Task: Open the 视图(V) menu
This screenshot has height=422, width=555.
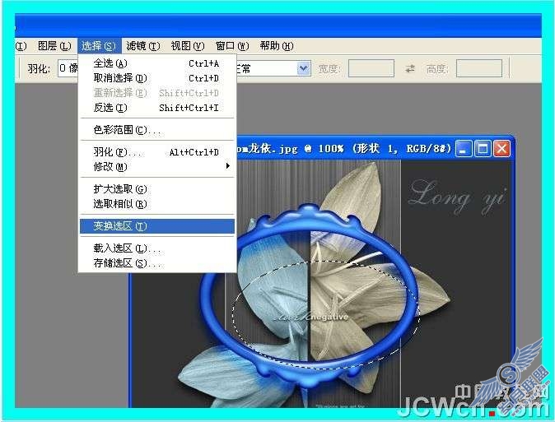Action: 188,46
